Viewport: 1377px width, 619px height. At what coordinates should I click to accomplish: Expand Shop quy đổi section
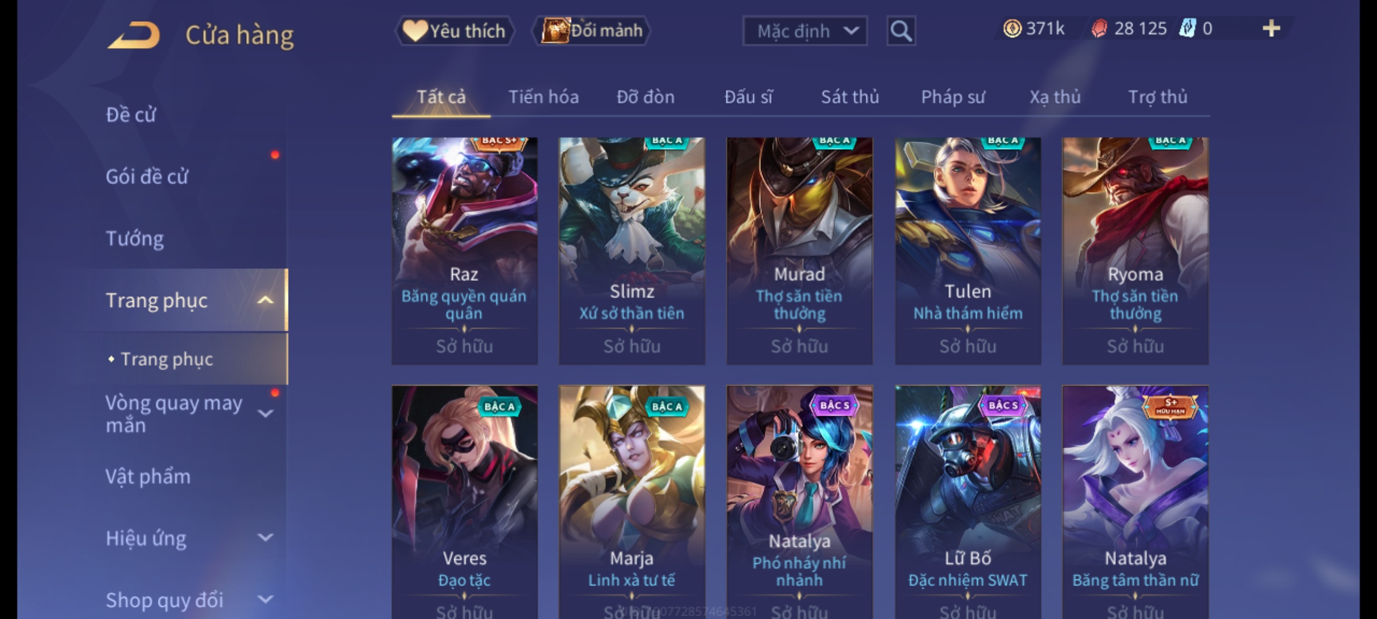[265, 600]
